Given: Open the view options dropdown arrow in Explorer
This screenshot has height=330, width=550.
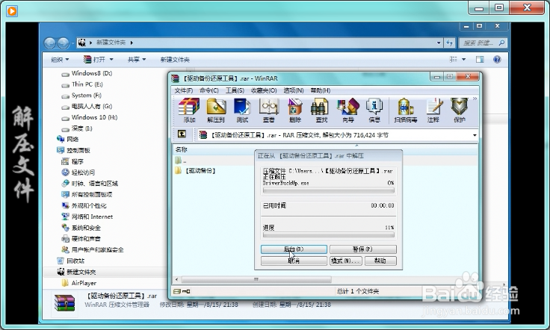Looking at the screenshot, I should [463, 60].
